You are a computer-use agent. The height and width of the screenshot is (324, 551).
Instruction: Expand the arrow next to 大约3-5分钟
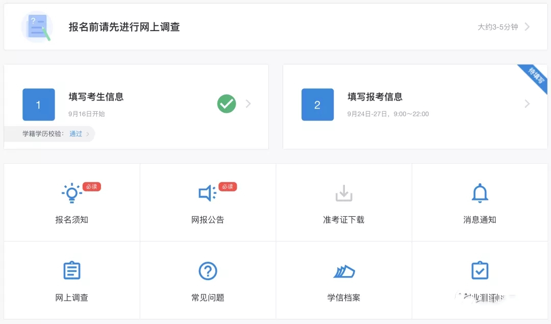[x=527, y=27]
